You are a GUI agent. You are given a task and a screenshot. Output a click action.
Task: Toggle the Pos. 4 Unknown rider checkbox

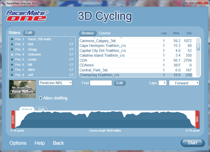12,55
